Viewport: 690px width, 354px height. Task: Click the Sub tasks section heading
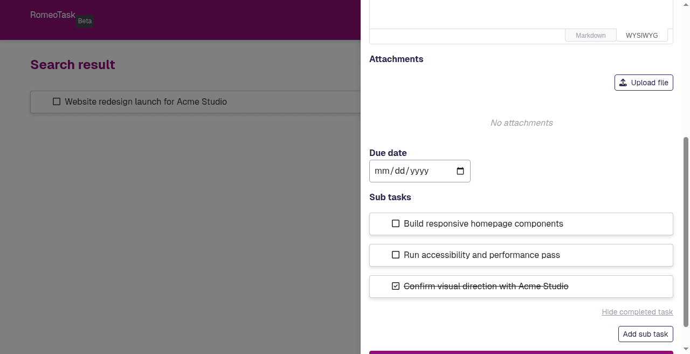(x=390, y=198)
